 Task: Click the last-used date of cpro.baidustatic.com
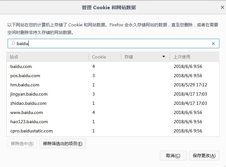[188, 131]
